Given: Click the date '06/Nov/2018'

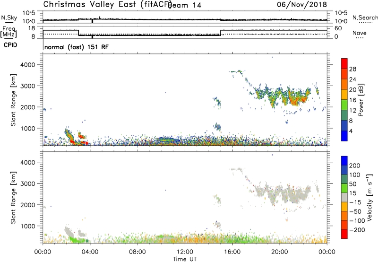Looking at the screenshot, I should coord(302,5).
